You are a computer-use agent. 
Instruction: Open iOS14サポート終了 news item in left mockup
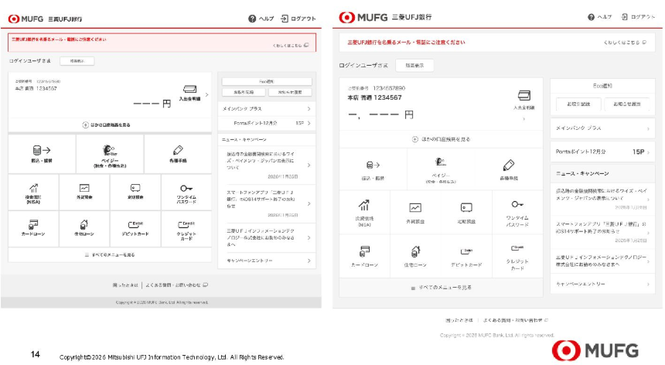(266, 203)
